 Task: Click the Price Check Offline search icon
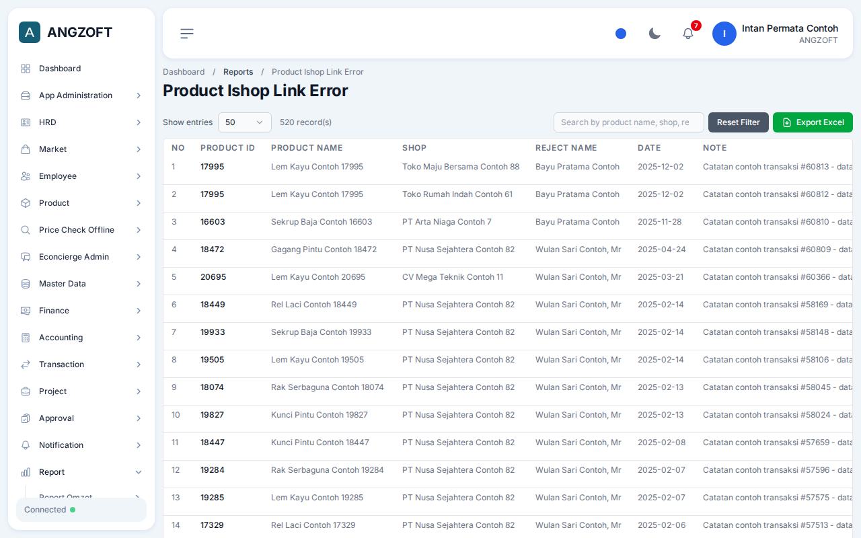(26, 230)
